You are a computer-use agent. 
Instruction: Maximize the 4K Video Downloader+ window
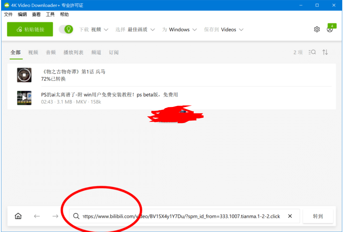pyautogui.click(x=317, y=5)
